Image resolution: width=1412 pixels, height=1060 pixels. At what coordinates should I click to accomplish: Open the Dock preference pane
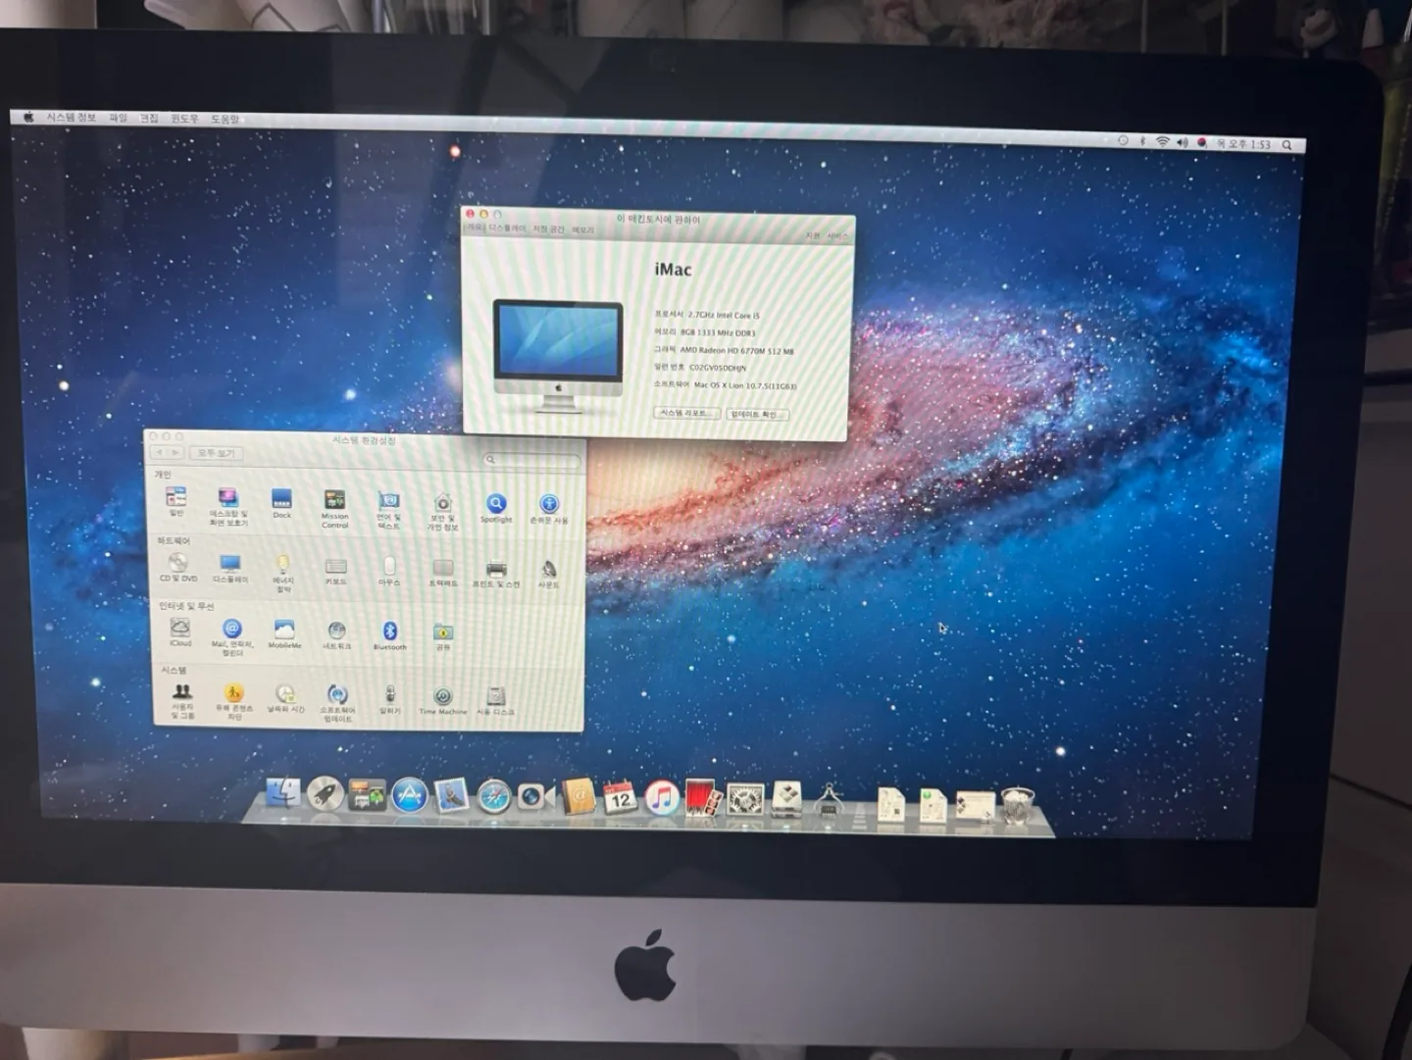[281, 504]
